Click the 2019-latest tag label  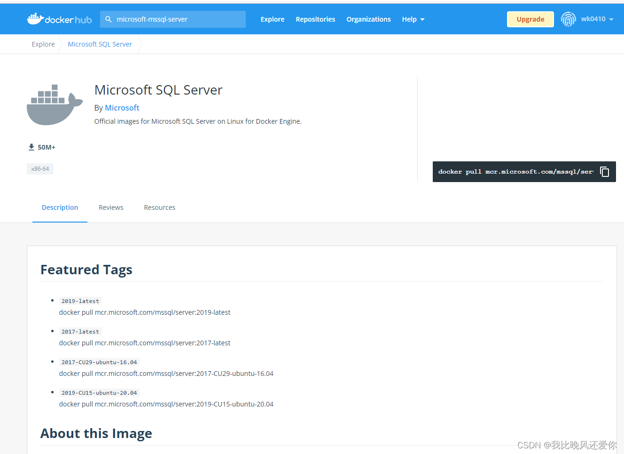(80, 301)
